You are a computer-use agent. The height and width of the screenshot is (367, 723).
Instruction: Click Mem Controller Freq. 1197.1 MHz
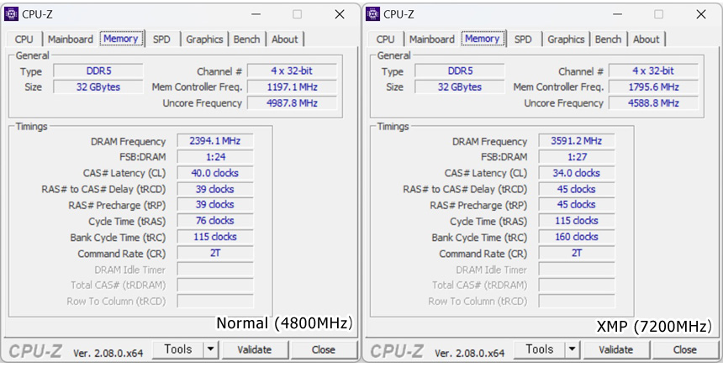(293, 87)
